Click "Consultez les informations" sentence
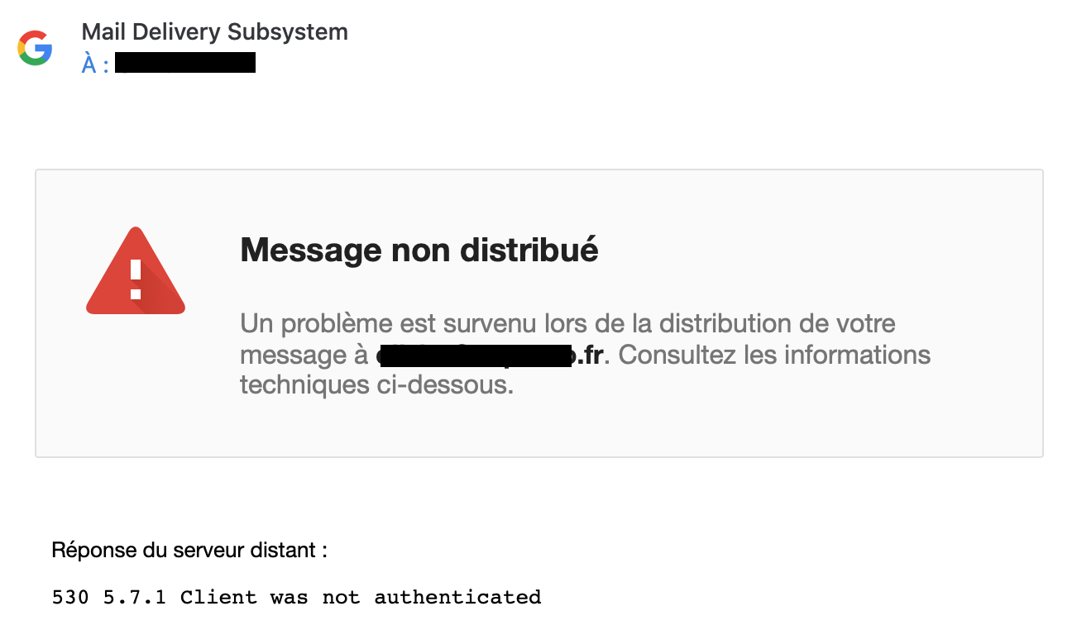This screenshot has height=630, width=1077. pos(774,355)
